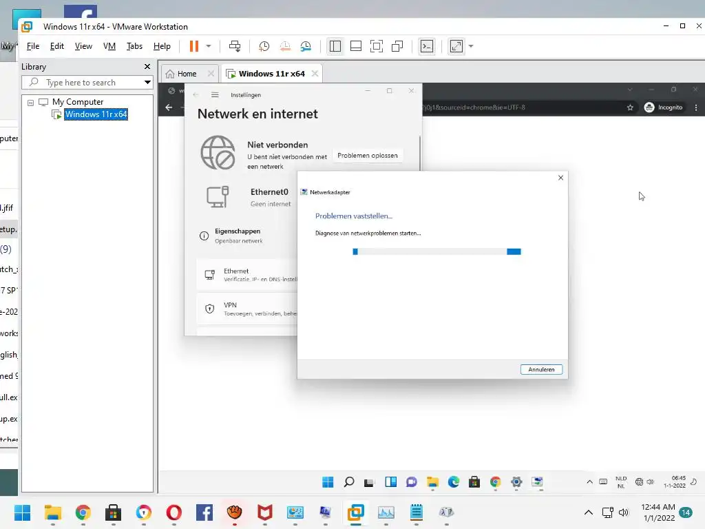705x529 pixels.
Task: Open guest Task View icon
Action: click(x=369, y=483)
